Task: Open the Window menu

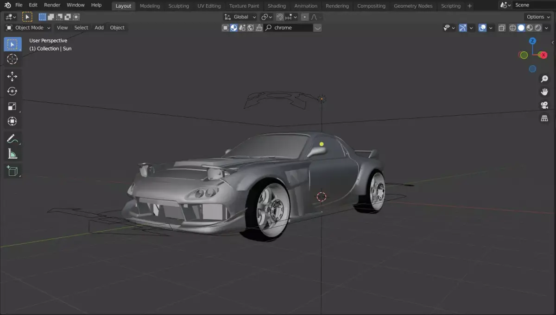Action: 76,5
